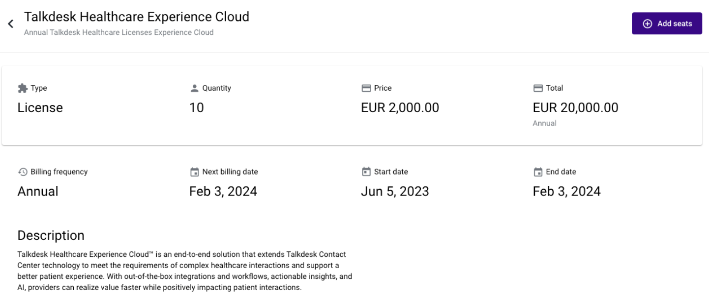Select the credit card icon beside Price
The image size is (709, 300).
366,88
